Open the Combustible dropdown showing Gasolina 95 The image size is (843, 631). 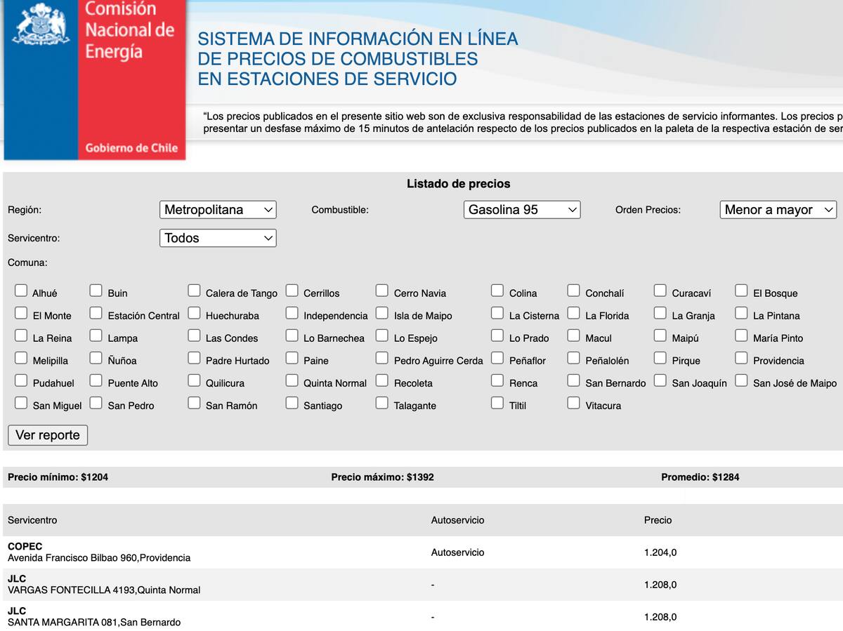(522, 209)
